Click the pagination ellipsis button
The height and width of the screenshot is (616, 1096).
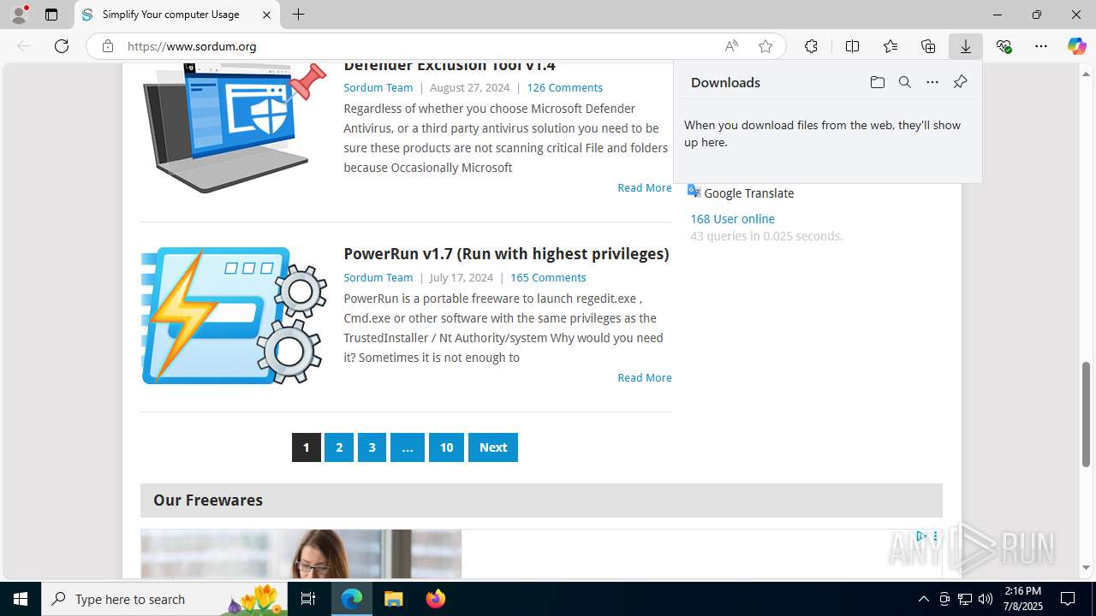408,447
